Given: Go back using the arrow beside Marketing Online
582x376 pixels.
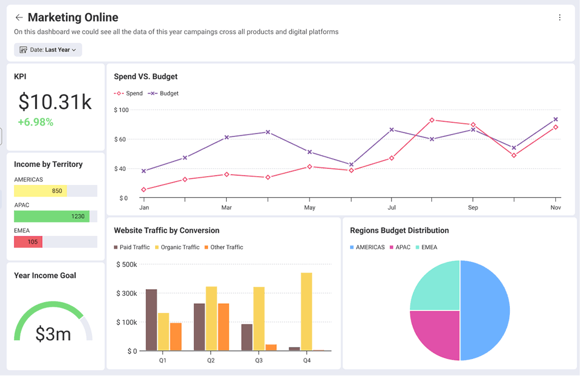Looking at the screenshot, I should pos(19,18).
